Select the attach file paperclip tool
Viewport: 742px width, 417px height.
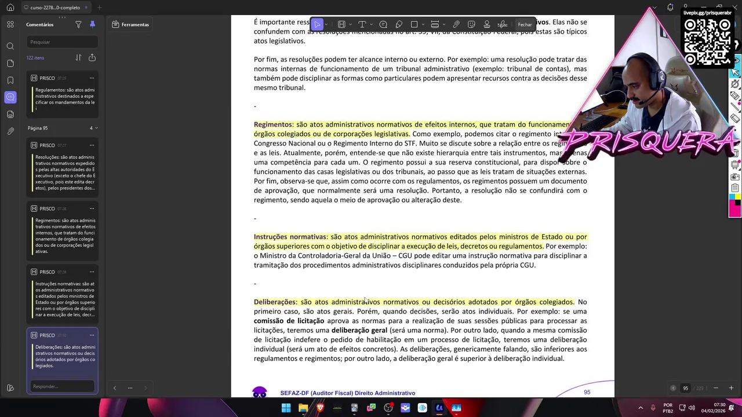click(456, 24)
